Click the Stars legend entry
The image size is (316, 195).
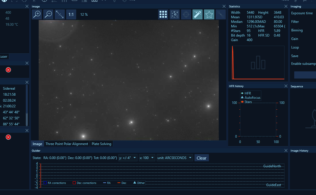point(246,102)
